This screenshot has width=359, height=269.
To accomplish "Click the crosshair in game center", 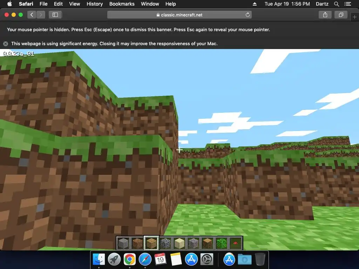I will (x=179, y=150).
